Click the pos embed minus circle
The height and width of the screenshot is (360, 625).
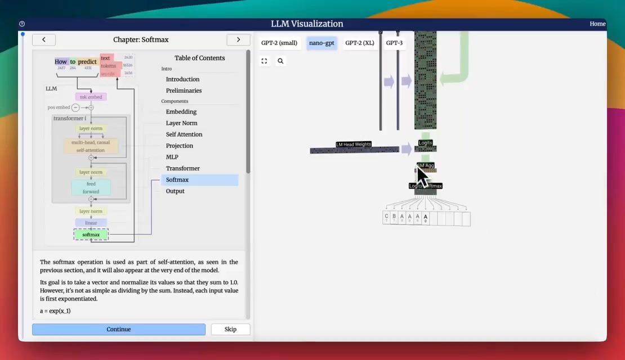75,107
